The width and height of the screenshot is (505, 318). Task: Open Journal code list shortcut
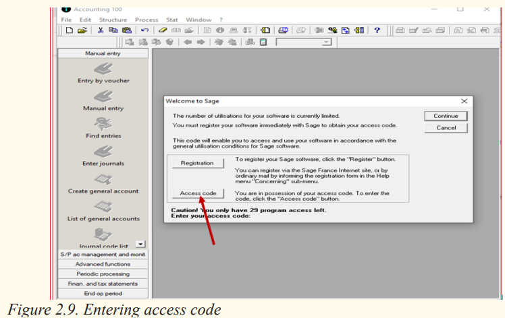(x=103, y=238)
